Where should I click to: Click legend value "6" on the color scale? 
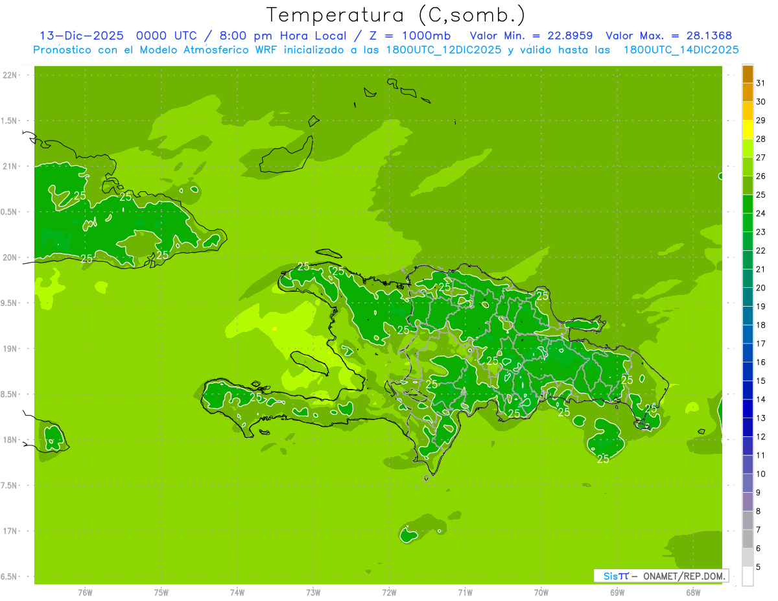click(x=759, y=548)
